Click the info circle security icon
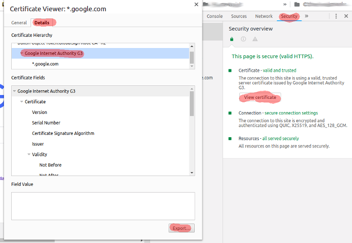This screenshot has height=243, width=352. [243, 39]
